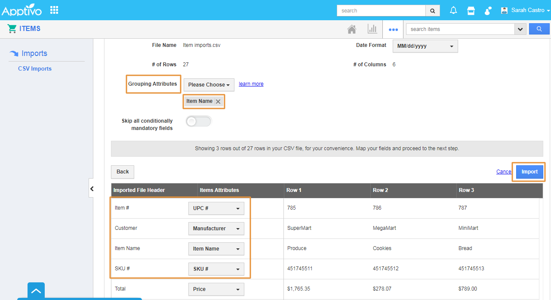
Task: Click the search items input field
Action: tap(460, 29)
